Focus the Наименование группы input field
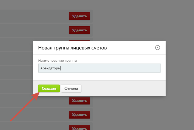 pyautogui.click(x=99, y=68)
